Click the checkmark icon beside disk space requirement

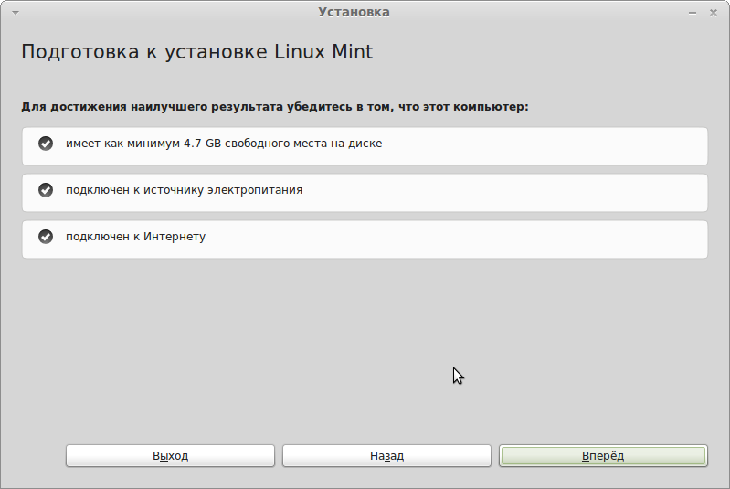click(x=46, y=144)
